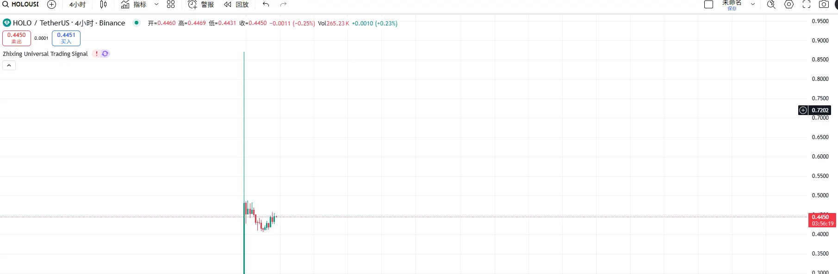Start 回放 bar replay mode
Image resolution: width=838 pixels, height=274 pixels.
click(236, 5)
